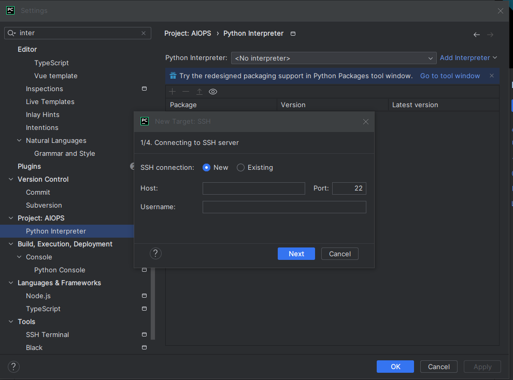
Task: Click into the Host input field
Action: tap(253, 188)
